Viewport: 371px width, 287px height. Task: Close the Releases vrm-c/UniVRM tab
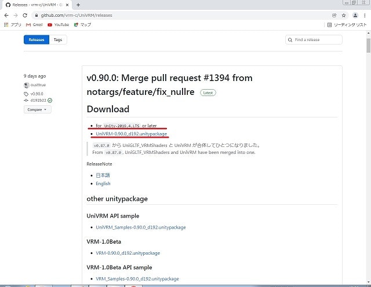(x=67, y=5)
